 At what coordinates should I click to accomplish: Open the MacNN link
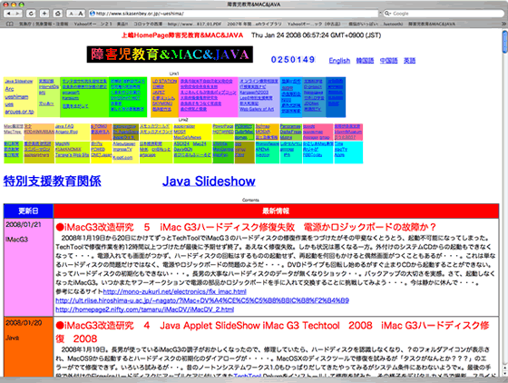pos(63,143)
